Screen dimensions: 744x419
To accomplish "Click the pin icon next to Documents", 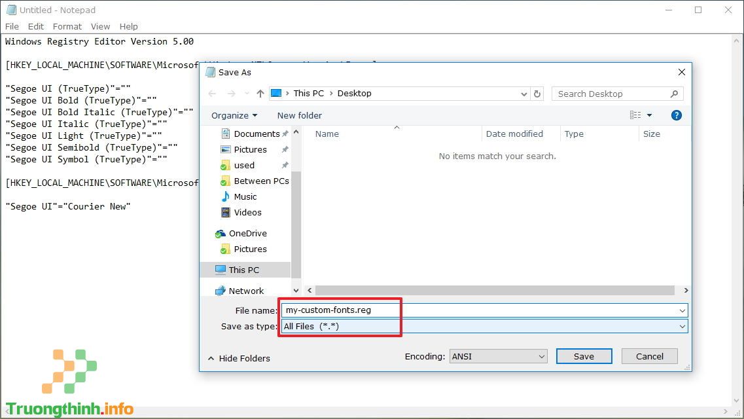I will point(285,134).
